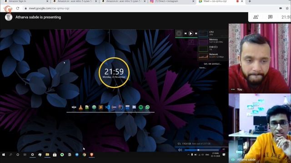Open Spotify green icon on the taskbar

pyautogui.click(x=62, y=155)
